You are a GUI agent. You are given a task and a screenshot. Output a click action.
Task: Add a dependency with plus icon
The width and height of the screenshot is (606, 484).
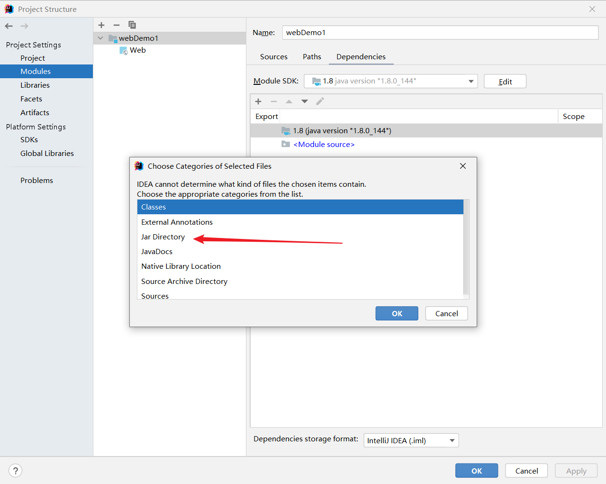(x=258, y=101)
